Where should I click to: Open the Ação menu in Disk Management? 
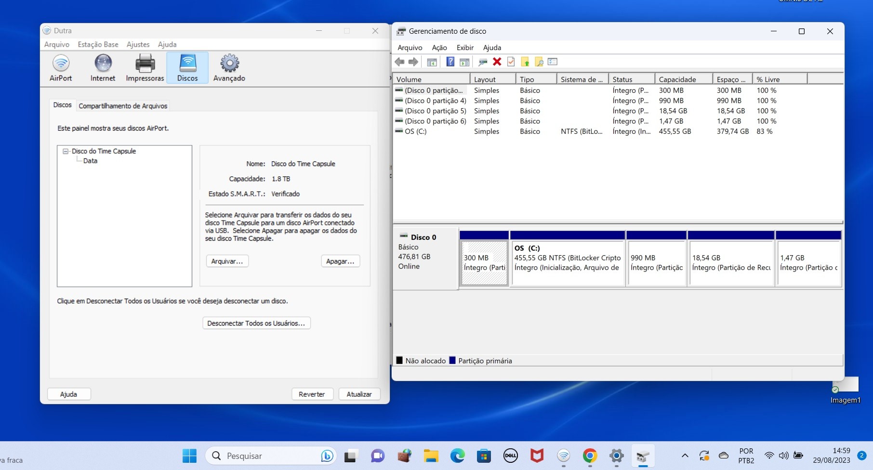pyautogui.click(x=438, y=47)
